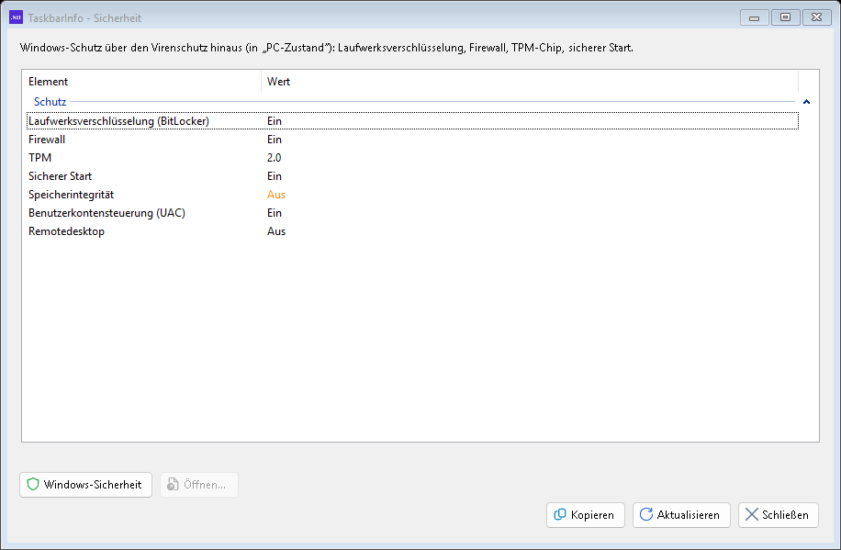Click the Ein value for Benutzerkontensteuerung
The width and height of the screenshot is (841, 550).
click(x=275, y=213)
